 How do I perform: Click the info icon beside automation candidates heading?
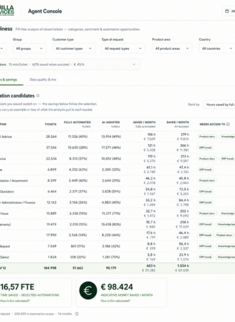coord(38,96)
